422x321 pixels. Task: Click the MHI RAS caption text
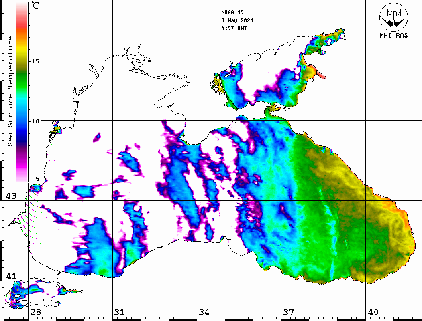393,35
